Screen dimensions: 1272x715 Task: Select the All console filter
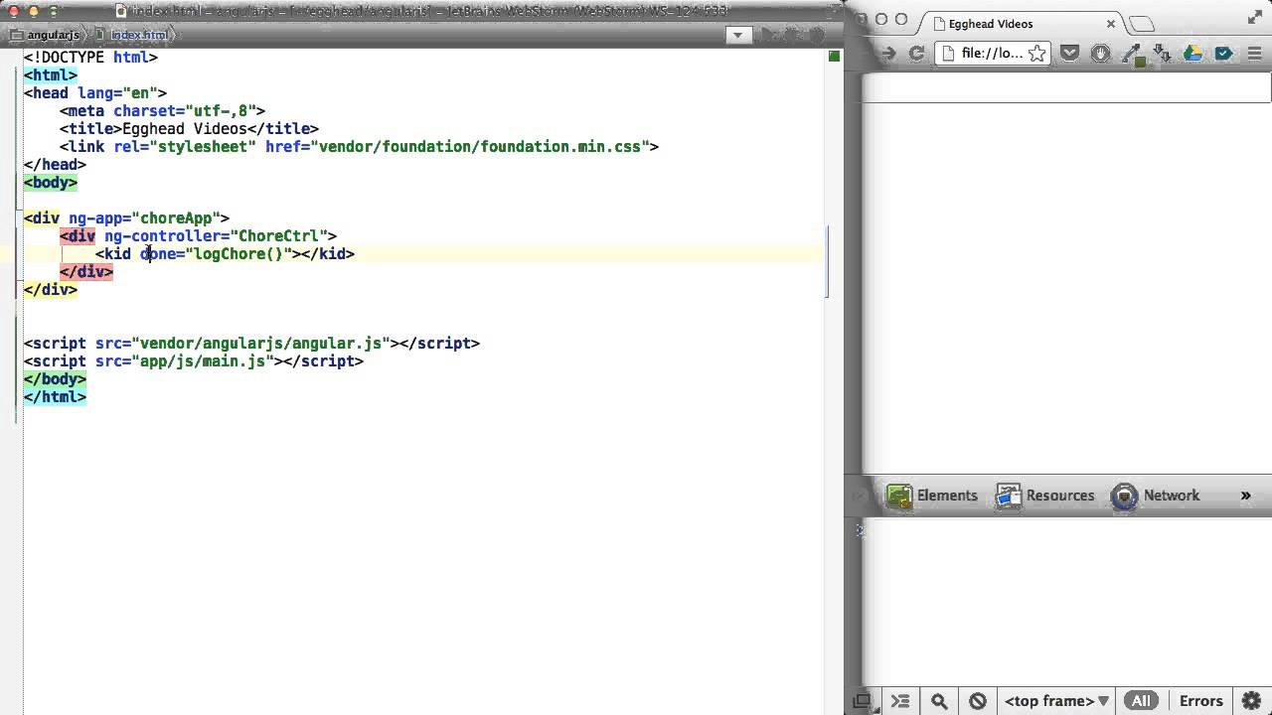pyautogui.click(x=1141, y=701)
